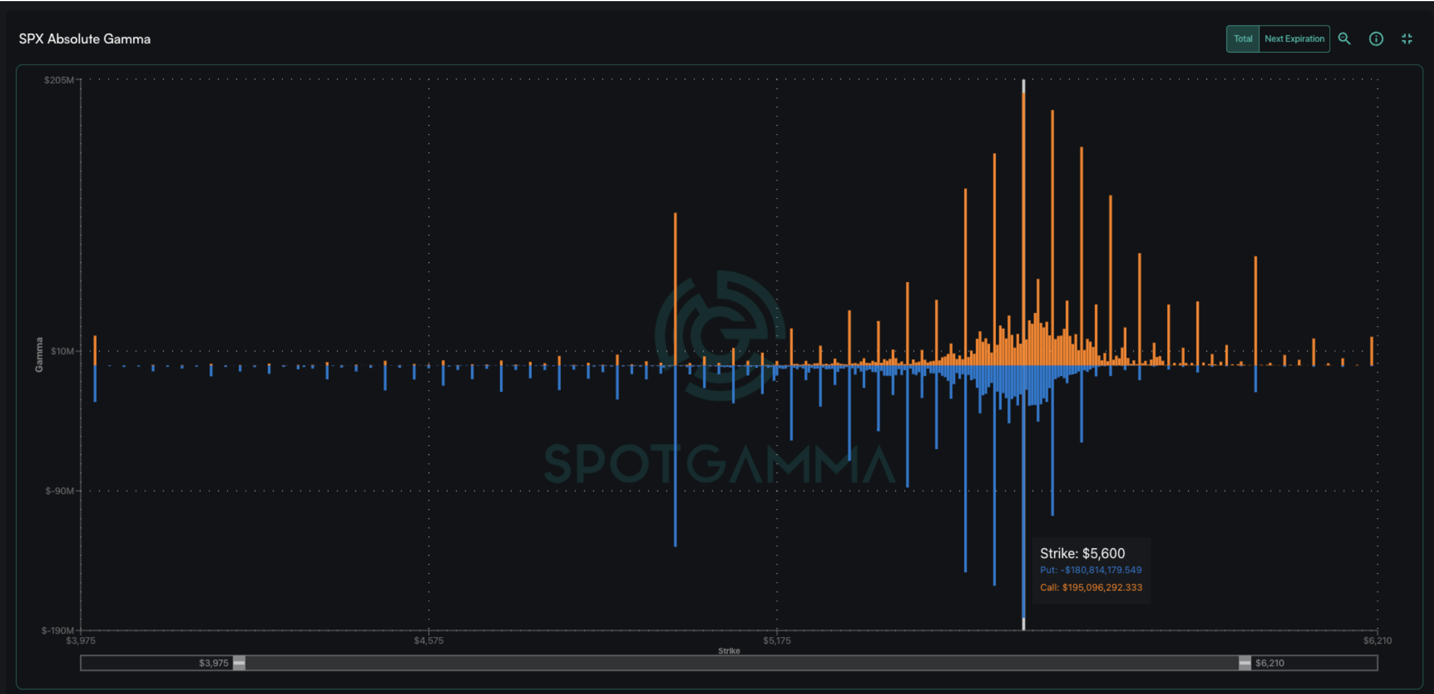Click the SPOTGAMMA text watermark
The width and height of the screenshot is (1434, 694).
[720, 464]
